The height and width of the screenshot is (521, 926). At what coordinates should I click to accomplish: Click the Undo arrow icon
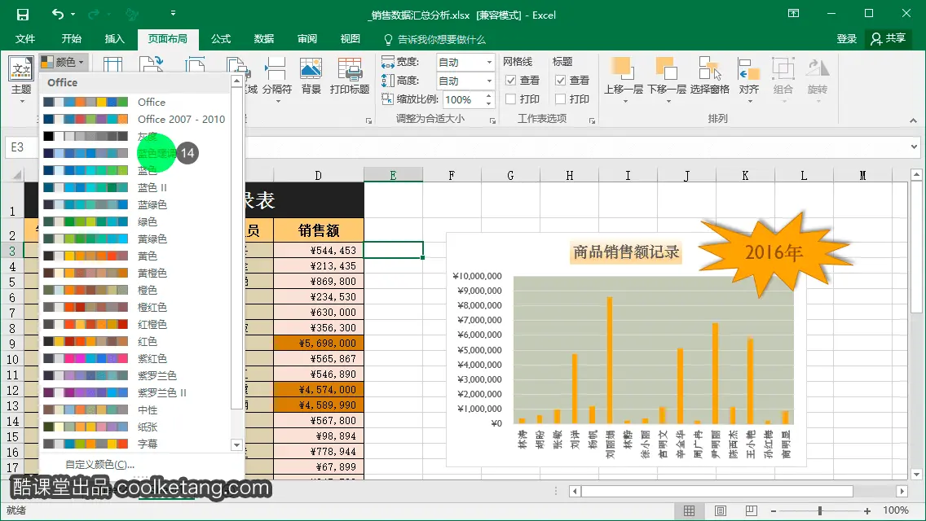pyautogui.click(x=57, y=14)
